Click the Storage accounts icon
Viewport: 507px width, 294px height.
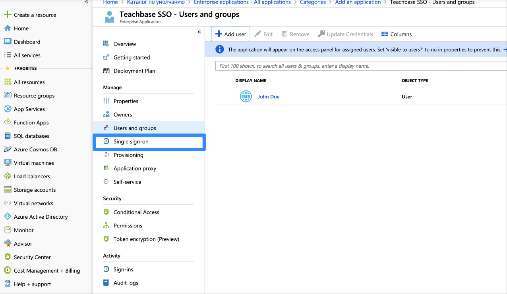pos(7,190)
